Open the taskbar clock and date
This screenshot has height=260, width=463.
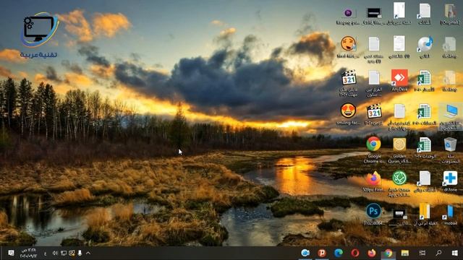click(28, 253)
